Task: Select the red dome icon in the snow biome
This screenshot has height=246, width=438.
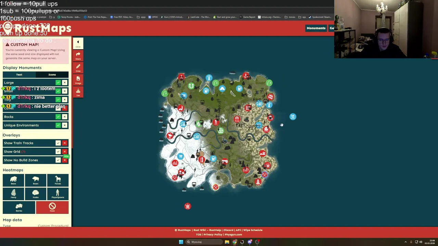Action: 175,163
